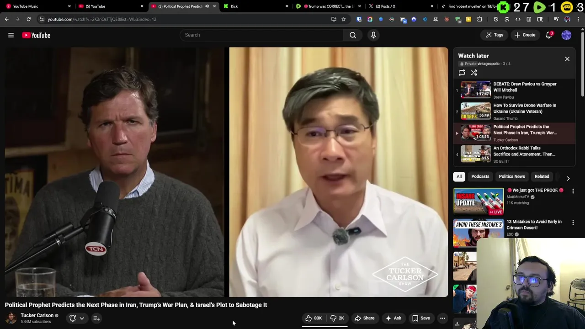Open Tucker Carlson channel name link

(x=37, y=315)
